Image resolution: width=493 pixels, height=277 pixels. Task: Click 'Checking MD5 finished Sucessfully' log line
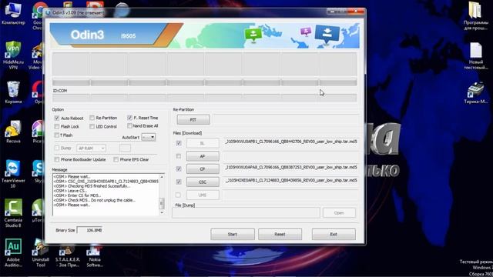[x=92, y=186]
